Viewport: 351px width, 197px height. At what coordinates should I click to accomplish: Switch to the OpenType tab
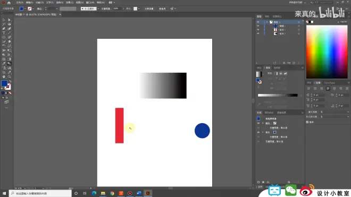(x=329, y=83)
